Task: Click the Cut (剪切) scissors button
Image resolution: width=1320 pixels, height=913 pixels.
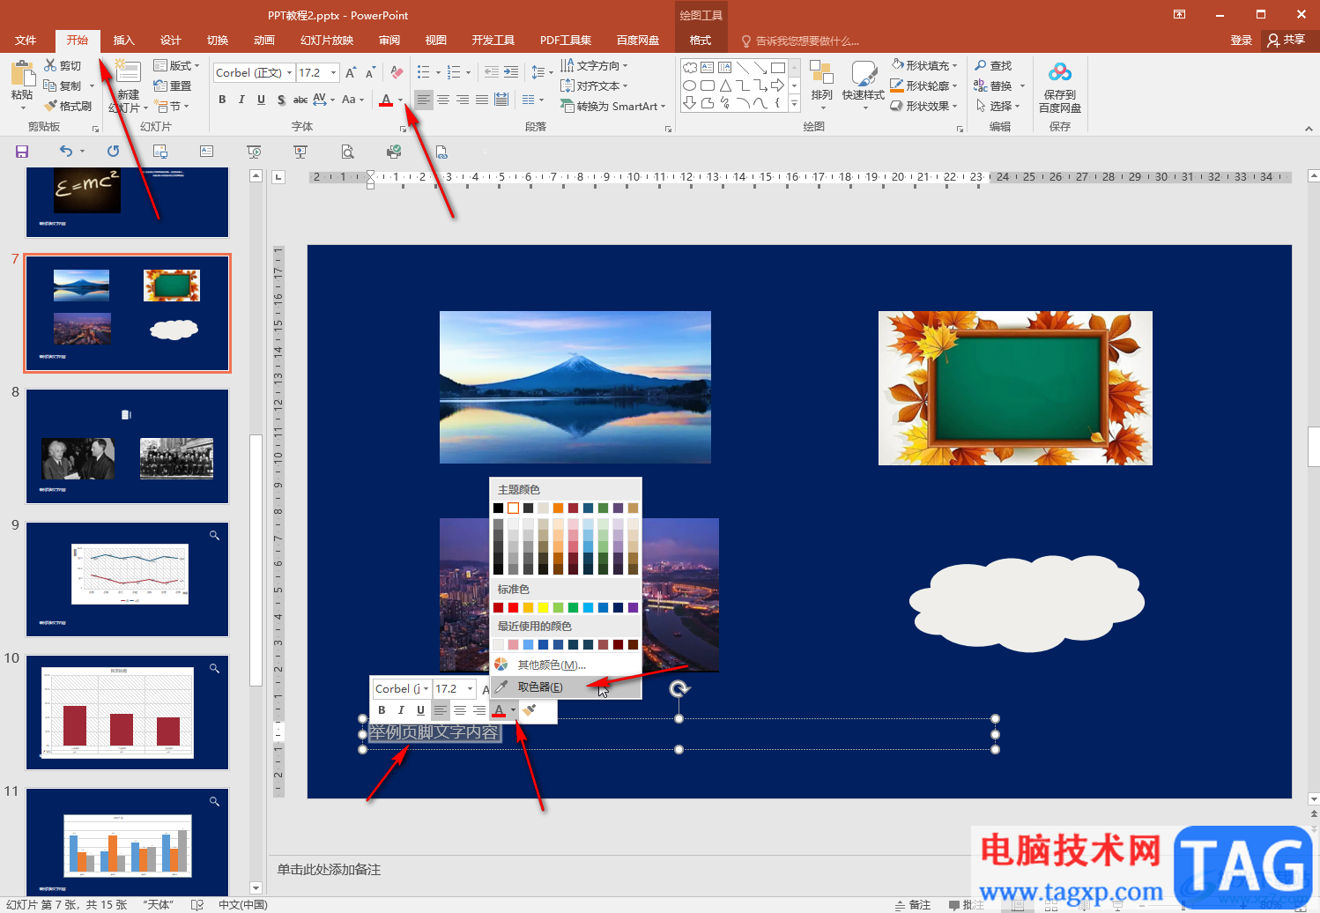Action: point(63,65)
